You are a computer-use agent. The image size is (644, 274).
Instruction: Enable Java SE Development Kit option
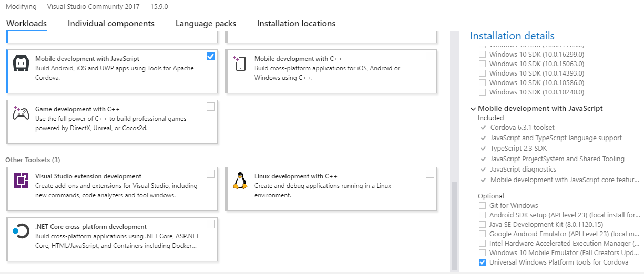pyautogui.click(x=483, y=224)
